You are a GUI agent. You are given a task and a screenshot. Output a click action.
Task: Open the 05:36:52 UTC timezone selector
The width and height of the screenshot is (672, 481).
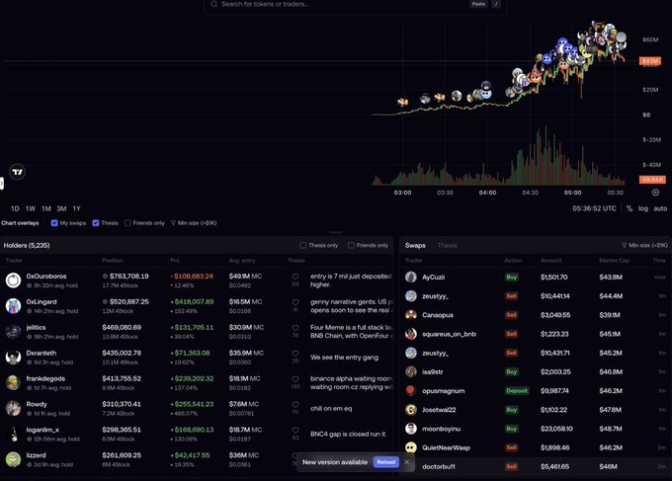pyautogui.click(x=594, y=208)
